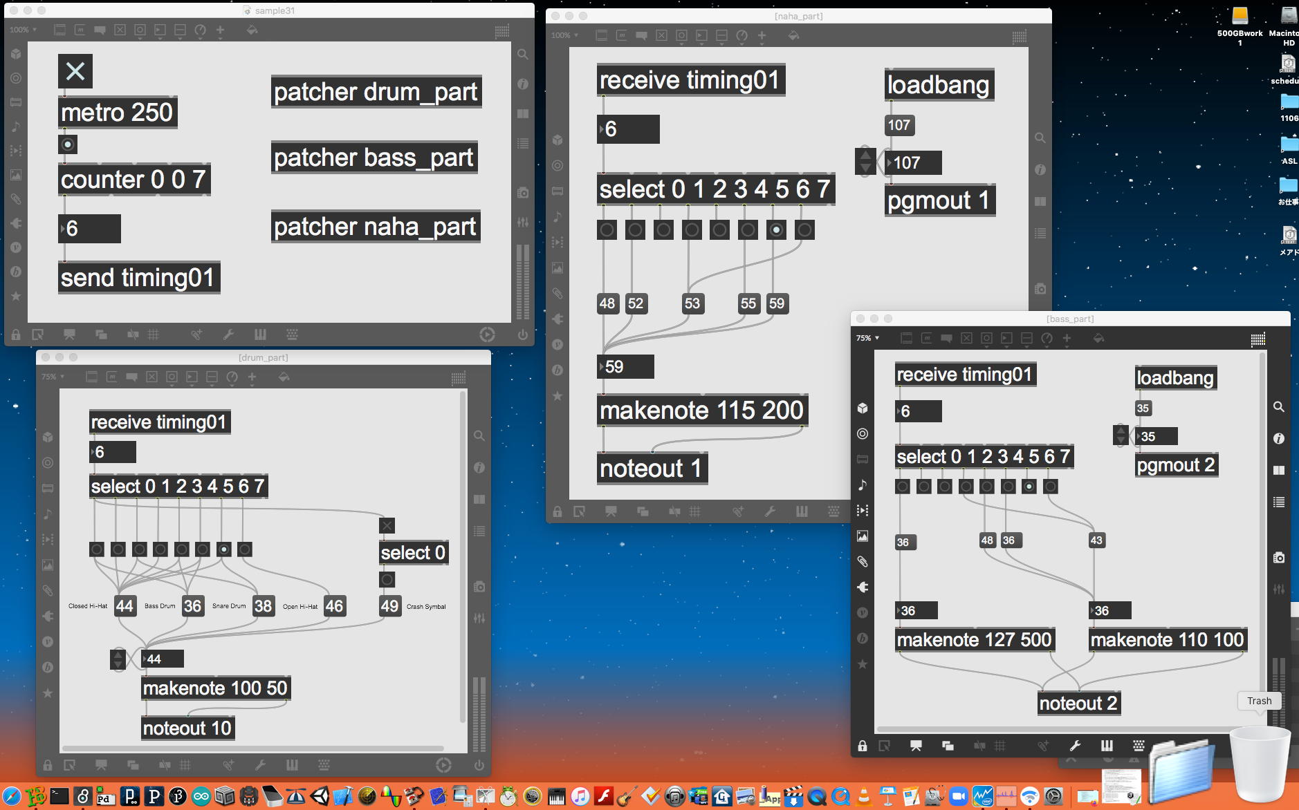Click the lit bang button in naha_part
The width and height of the screenshot is (1299, 810).
pyautogui.click(x=776, y=230)
